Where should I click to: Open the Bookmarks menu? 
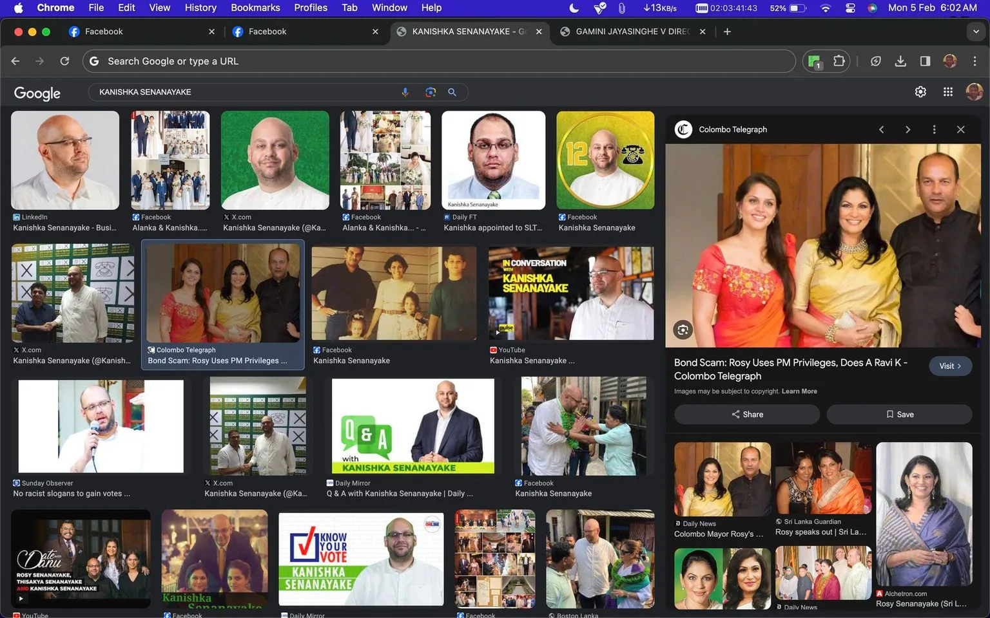[x=255, y=8]
